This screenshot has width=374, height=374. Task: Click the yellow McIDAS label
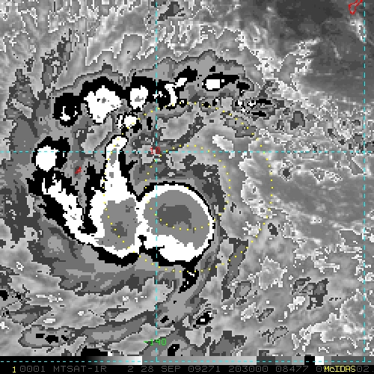(340, 369)
